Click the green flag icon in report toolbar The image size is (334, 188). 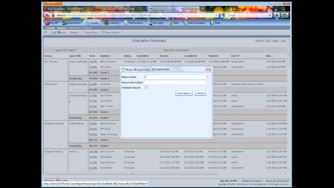point(46,32)
